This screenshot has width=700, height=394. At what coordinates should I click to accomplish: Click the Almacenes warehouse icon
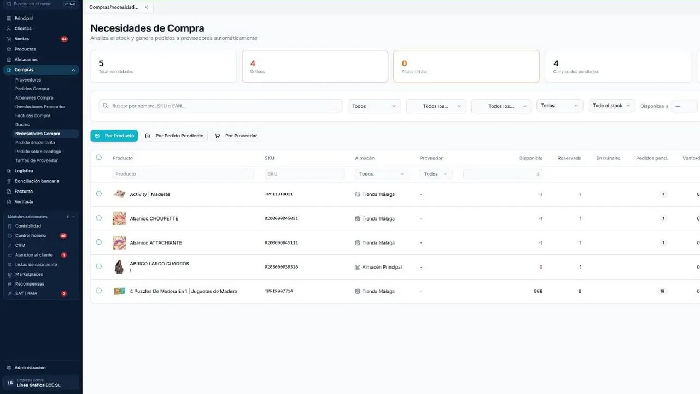click(9, 60)
